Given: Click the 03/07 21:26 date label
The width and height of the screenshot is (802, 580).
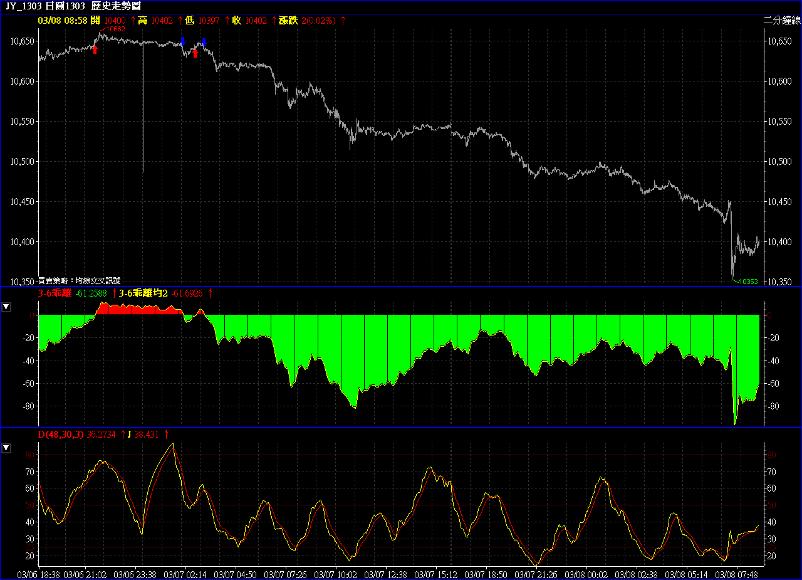Looking at the screenshot, I should pos(536,574).
